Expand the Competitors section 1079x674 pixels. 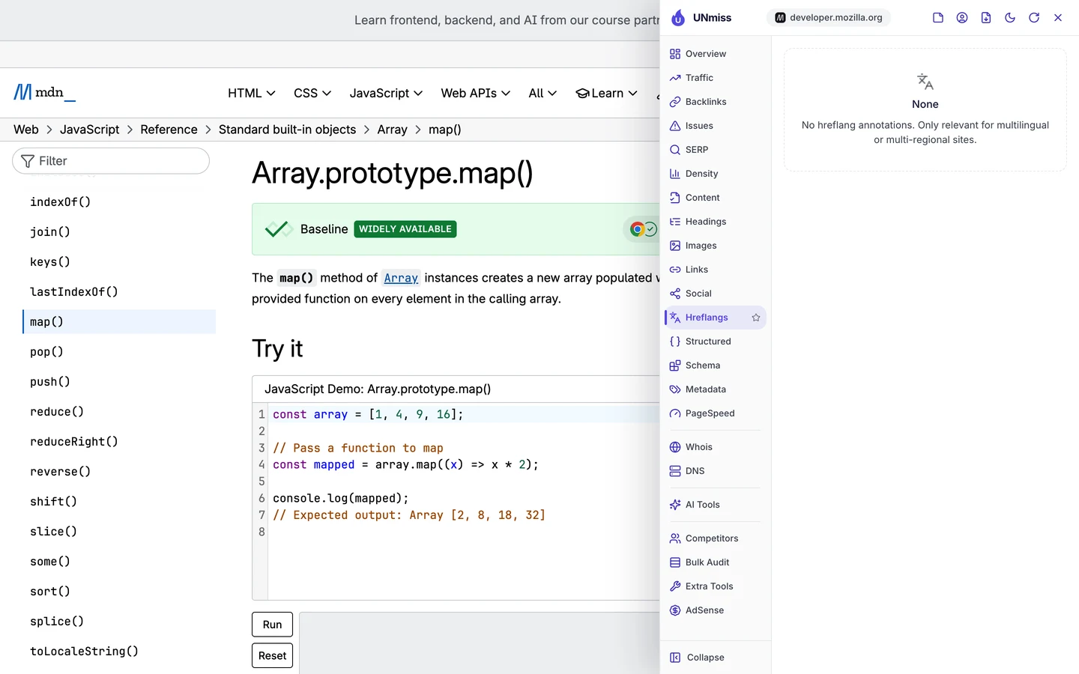715,538
